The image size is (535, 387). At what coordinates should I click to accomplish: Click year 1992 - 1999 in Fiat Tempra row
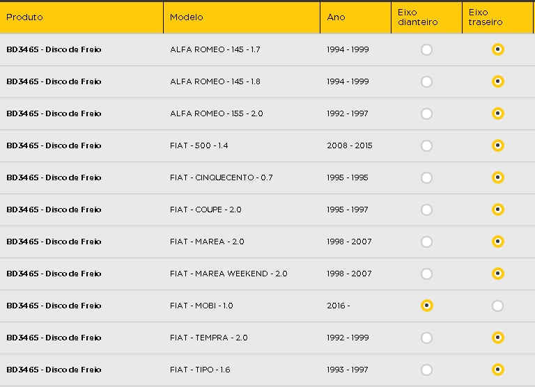coord(348,338)
